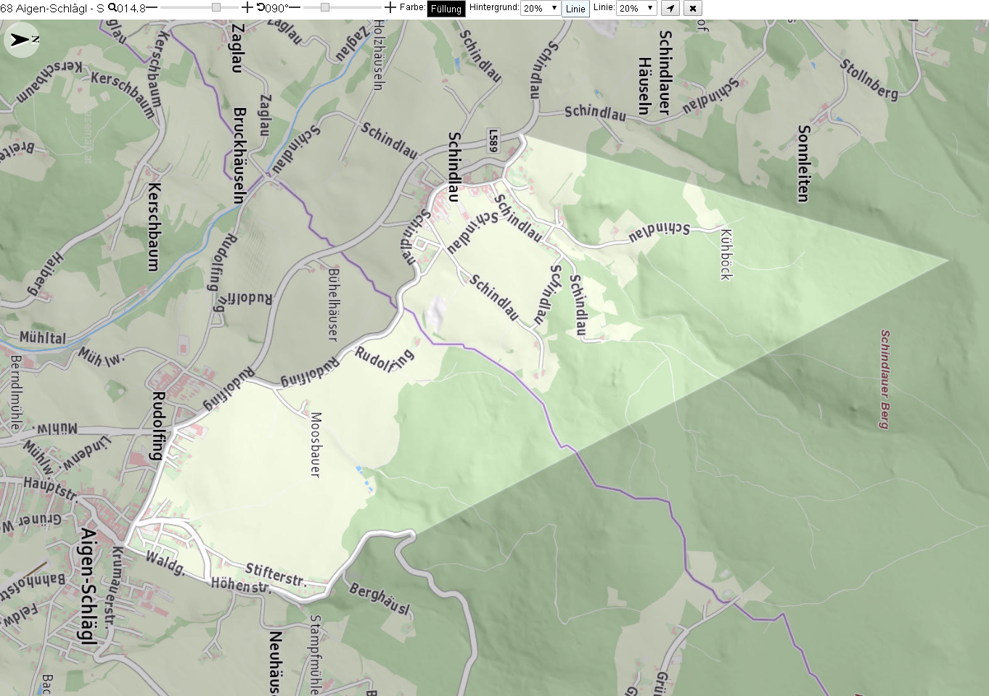Click the north compass indicator

tap(22, 39)
